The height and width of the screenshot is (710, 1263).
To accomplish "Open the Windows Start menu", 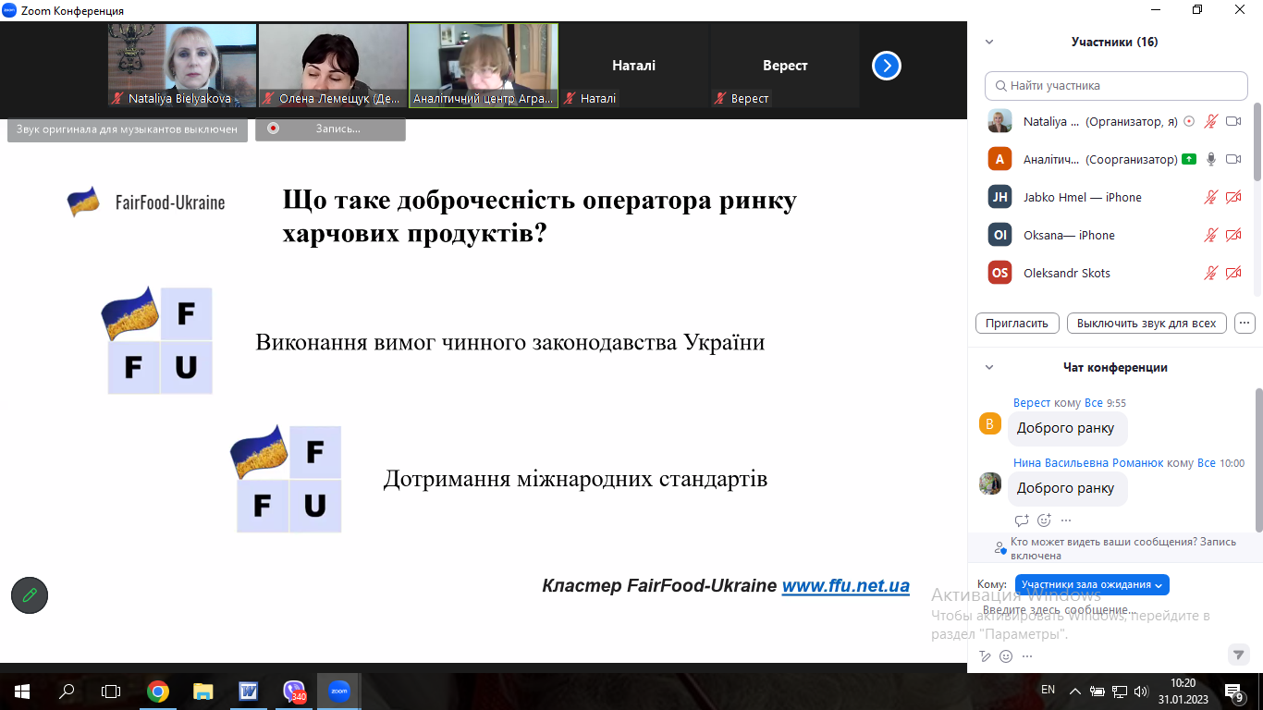I will pyautogui.click(x=22, y=691).
